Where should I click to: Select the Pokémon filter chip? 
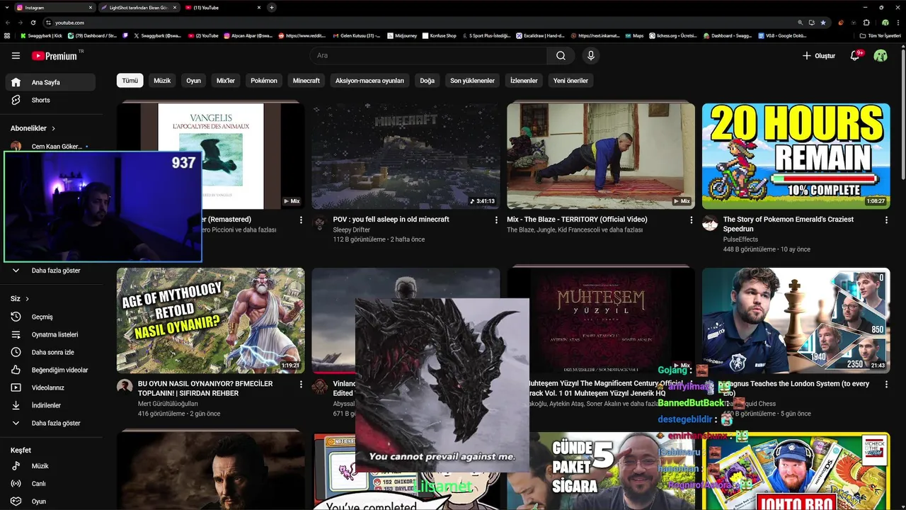coord(264,81)
